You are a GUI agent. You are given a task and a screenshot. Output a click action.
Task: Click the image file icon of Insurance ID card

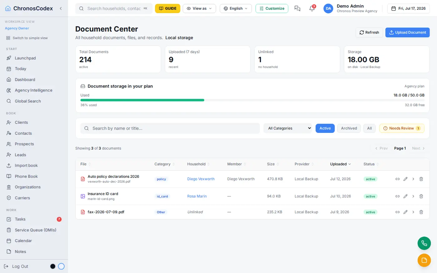(x=83, y=196)
